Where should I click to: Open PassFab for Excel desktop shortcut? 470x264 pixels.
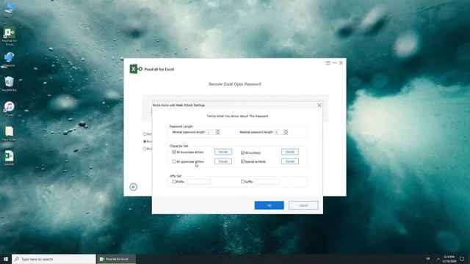(10, 37)
